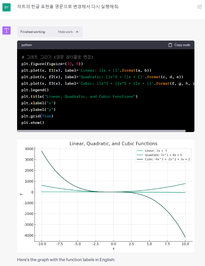Click the python language label
205x266 pixels.
click(x=27, y=45)
